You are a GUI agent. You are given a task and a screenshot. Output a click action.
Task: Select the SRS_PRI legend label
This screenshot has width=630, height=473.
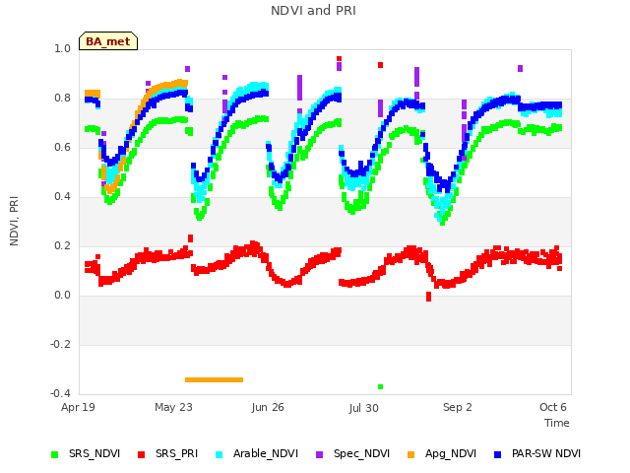(177, 453)
